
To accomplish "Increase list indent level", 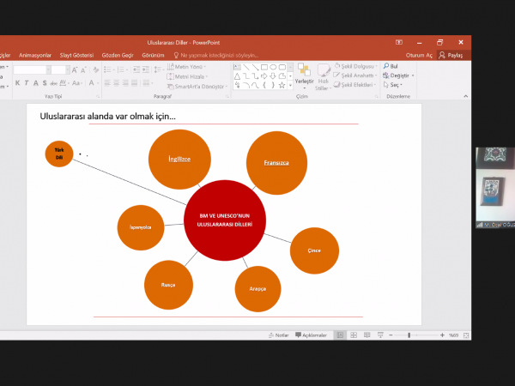I will coord(146,69).
